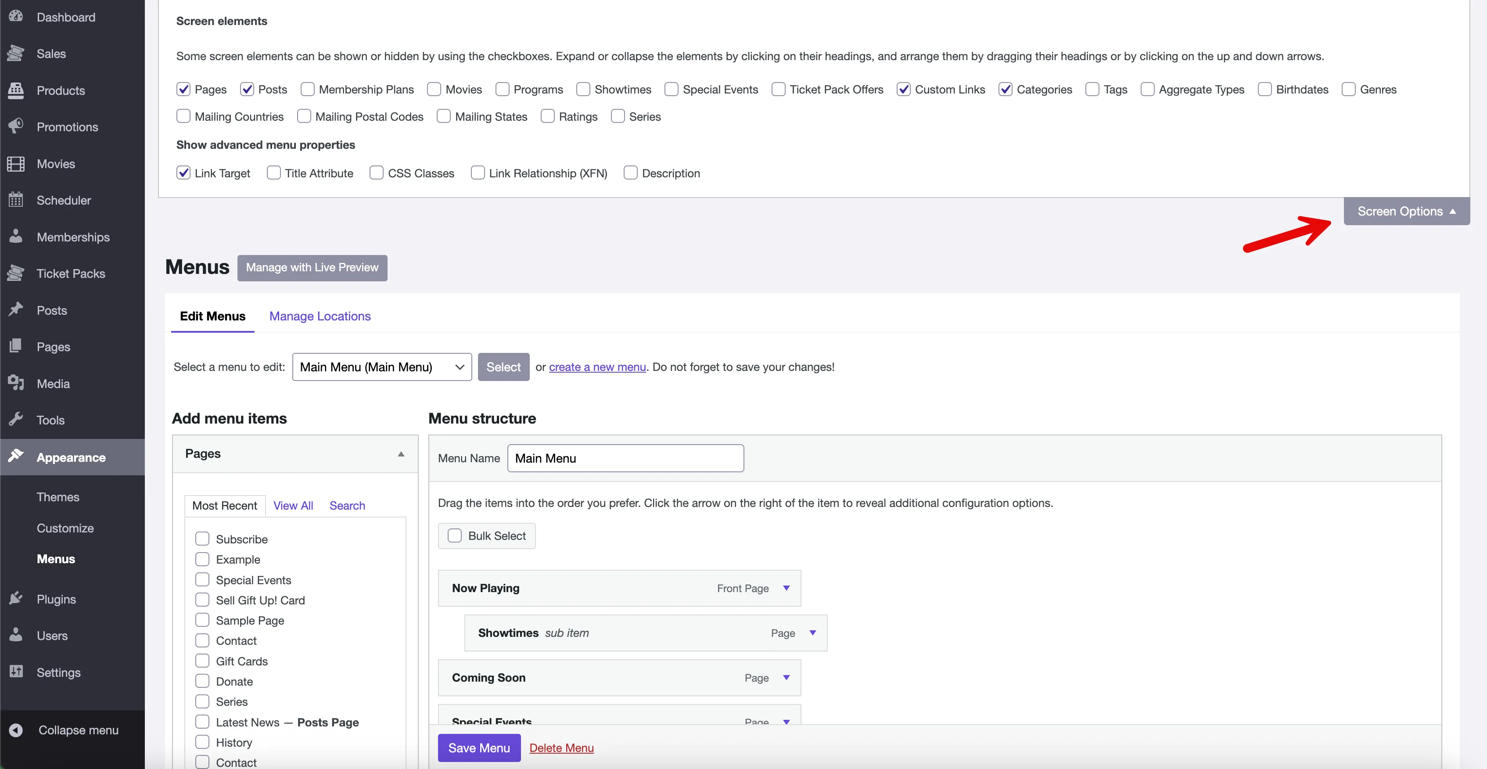The image size is (1487, 769).
Task: Follow the create a new menu link
Action: [597, 367]
